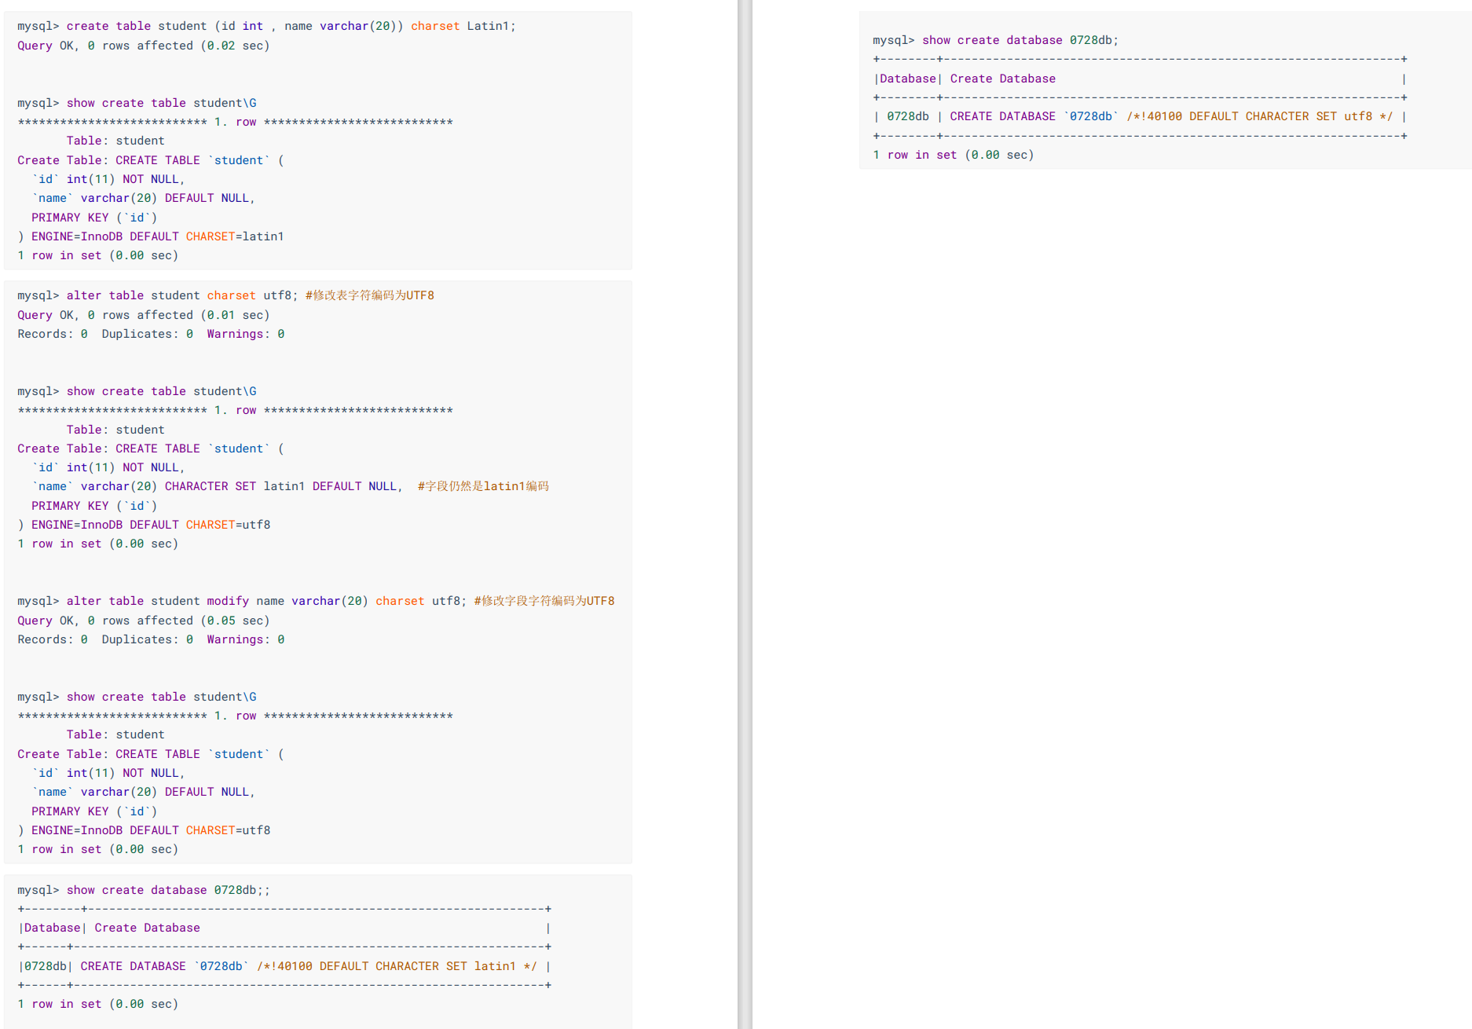Click the CREATE DATABASE row ending 'SET utf8 */'
This screenshot has width=1472, height=1029.
[1140, 116]
